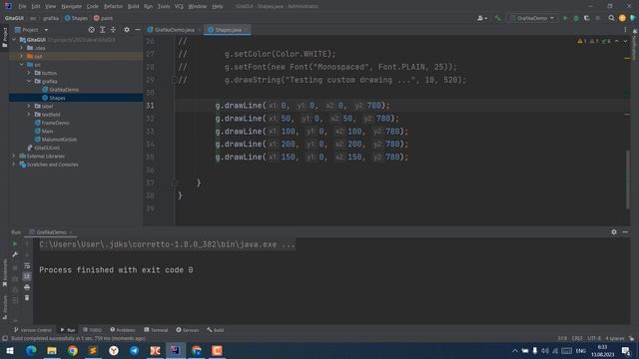
Task: Open the Navigate menu
Action: [x=71, y=6]
